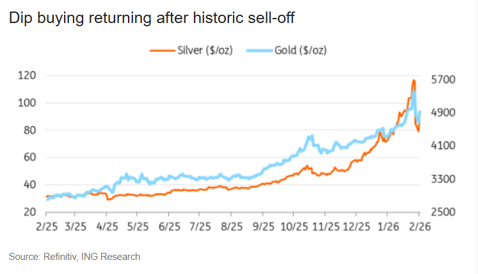Select the 2500 label on right axis

click(x=443, y=212)
